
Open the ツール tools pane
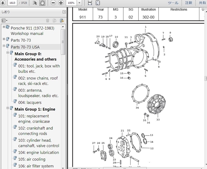pyautogui.click(x=173, y=3)
